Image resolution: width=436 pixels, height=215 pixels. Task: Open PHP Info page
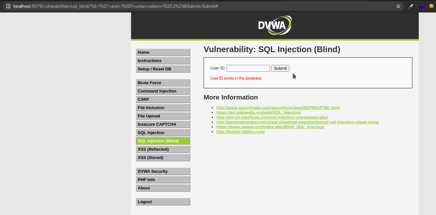[163, 179]
